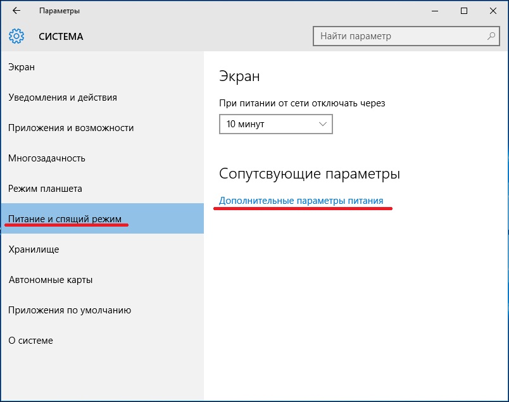509x402 pixels.
Task: Click the gear icon next to СИСТЕМА
Action: pyautogui.click(x=17, y=36)
